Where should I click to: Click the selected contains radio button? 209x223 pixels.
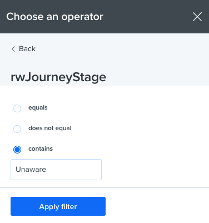click(x=17, y=150)
